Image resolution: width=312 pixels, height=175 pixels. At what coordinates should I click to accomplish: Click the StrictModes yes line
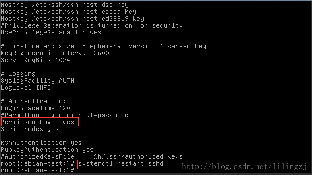[x=29, y=129]
